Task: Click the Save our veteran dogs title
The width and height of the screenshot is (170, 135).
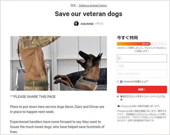Action: click(x=89, y=14)
